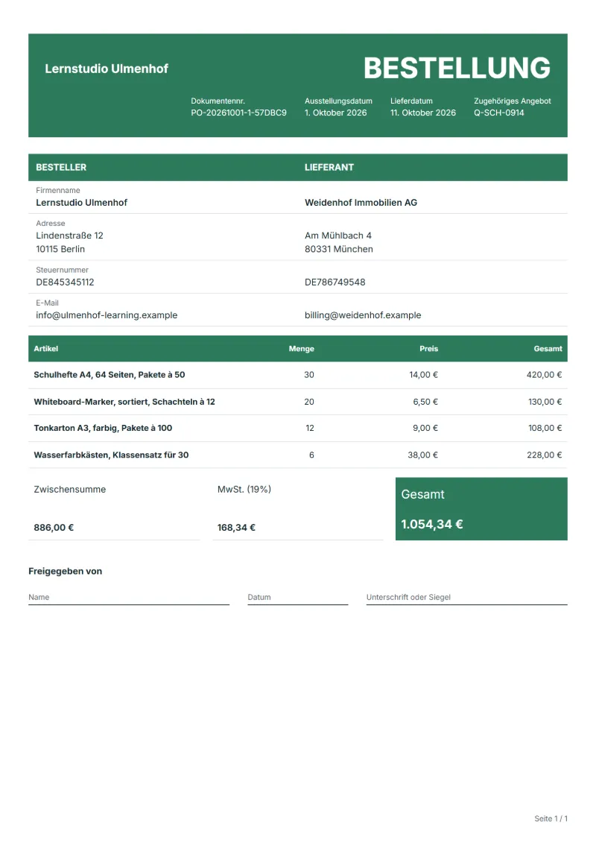
Task: Click supplier street Am Mühlbach 4
Action: click(338, 236)
